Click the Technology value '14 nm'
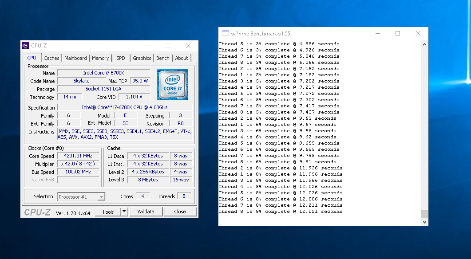471x259 pixels. pos(70,97)
